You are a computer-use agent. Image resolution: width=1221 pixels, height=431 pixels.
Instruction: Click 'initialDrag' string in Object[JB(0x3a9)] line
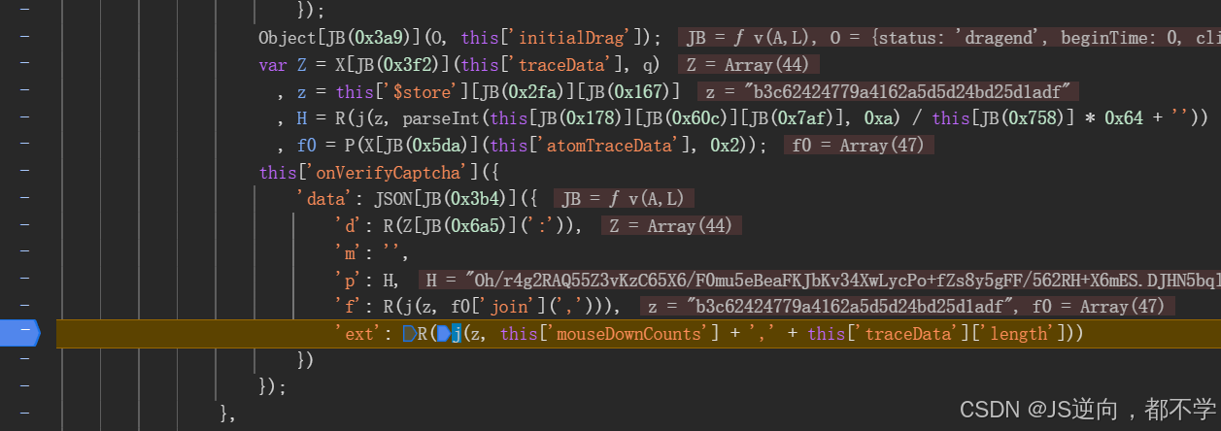(x=573, y=38)
